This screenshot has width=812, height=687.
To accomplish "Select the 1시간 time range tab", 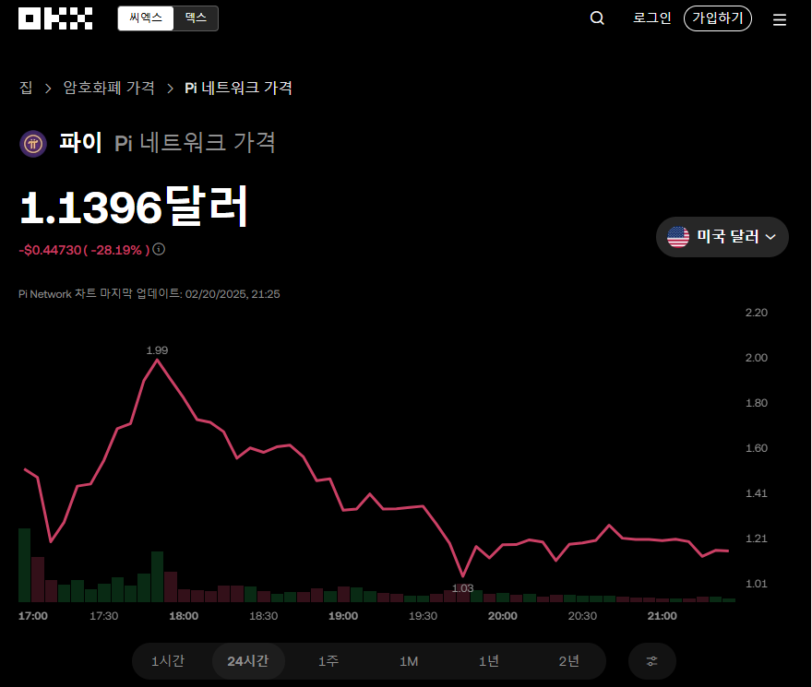I will [x=168, y=661].
